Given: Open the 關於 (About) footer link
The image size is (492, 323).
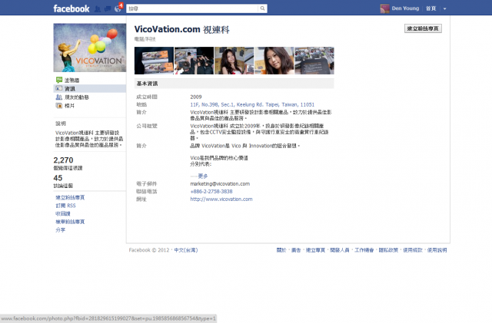Looking at the screenshot, I should click(281, 250).
